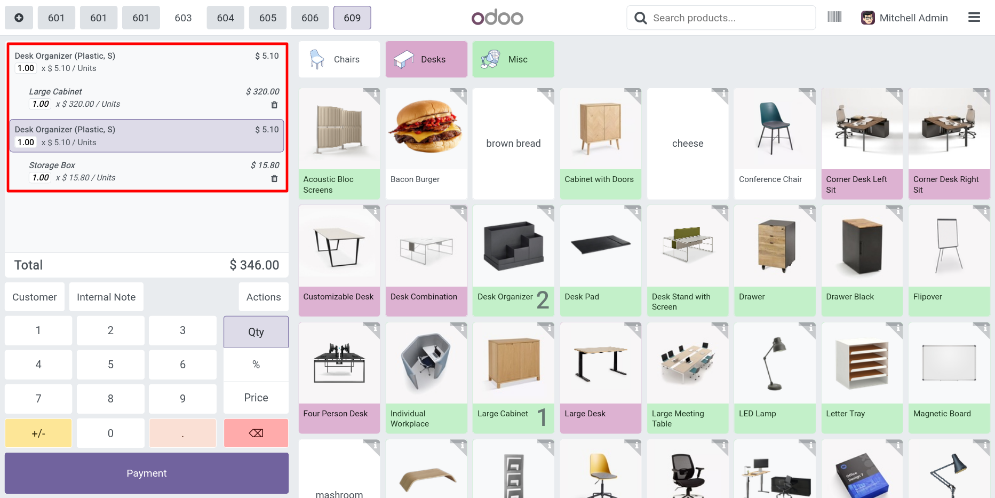This screenshot has height=498, width=995.
Task: Open the hamburger menu at top right
Action: (x=974, y=18)
